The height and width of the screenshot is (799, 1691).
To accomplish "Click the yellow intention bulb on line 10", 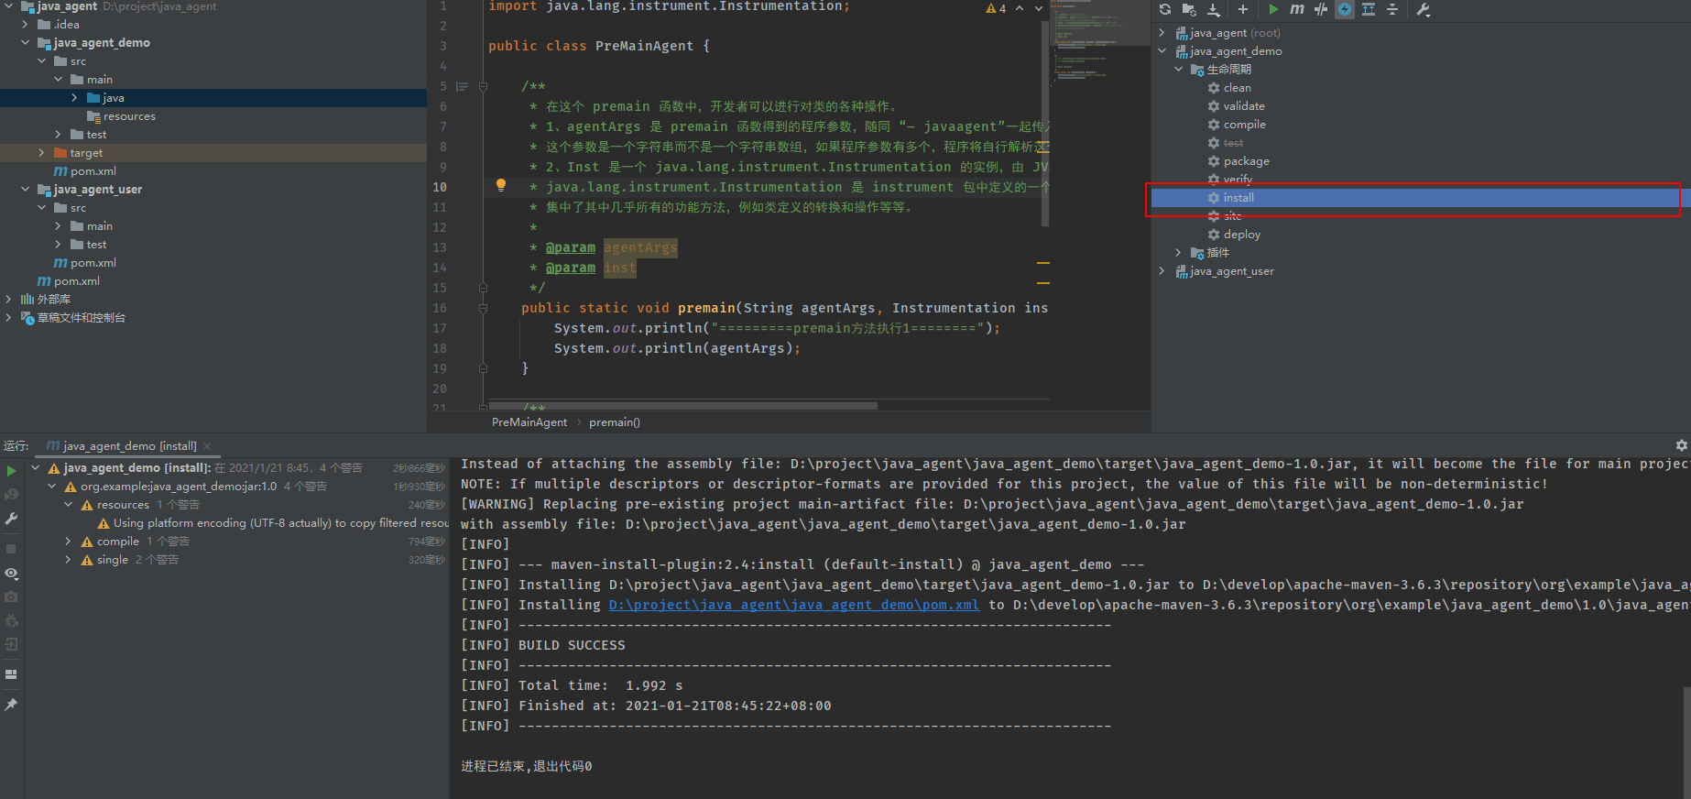I will pos(501,185).
